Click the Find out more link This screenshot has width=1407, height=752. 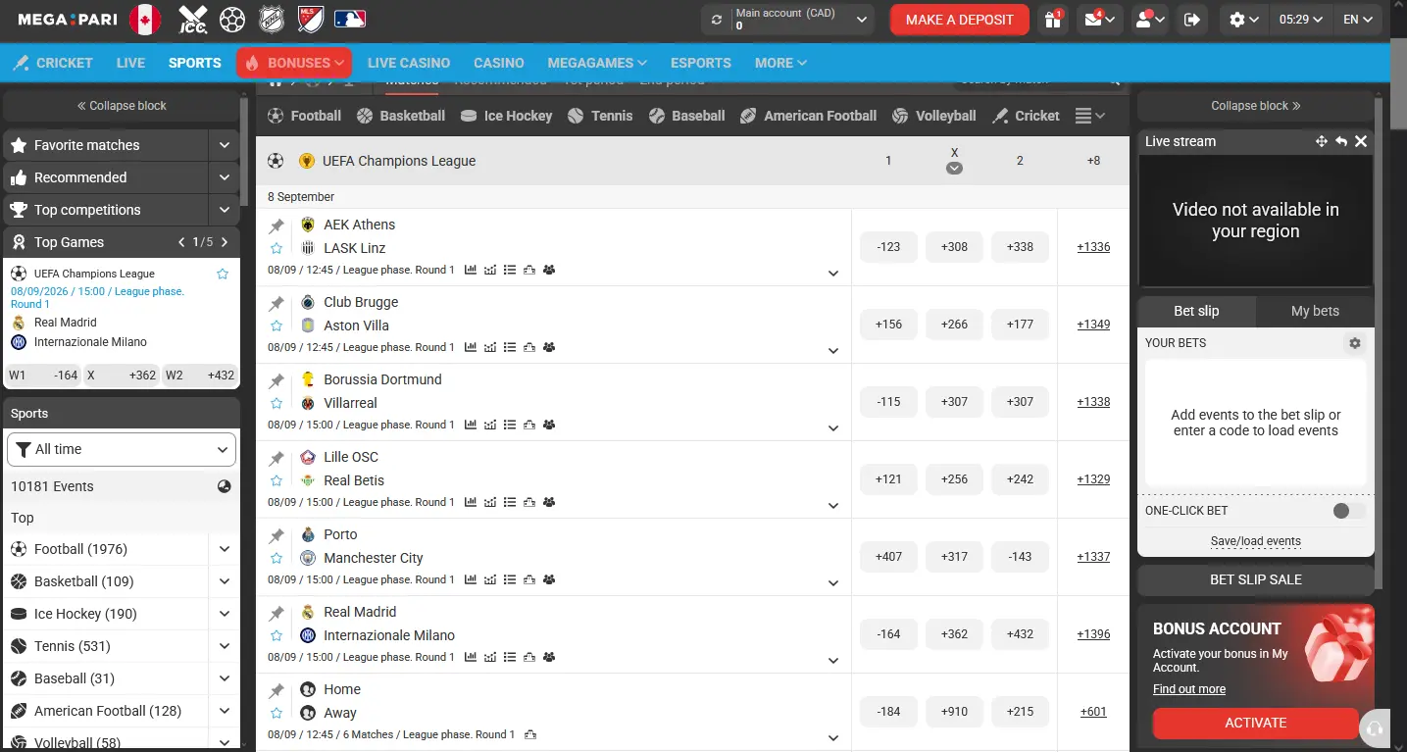1189,689
